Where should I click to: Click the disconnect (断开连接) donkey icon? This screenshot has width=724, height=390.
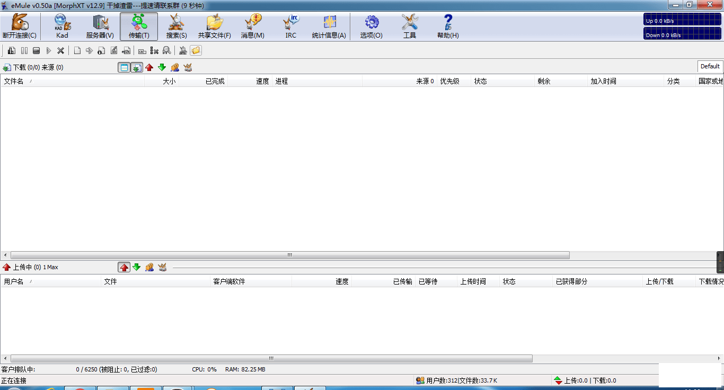20,26
